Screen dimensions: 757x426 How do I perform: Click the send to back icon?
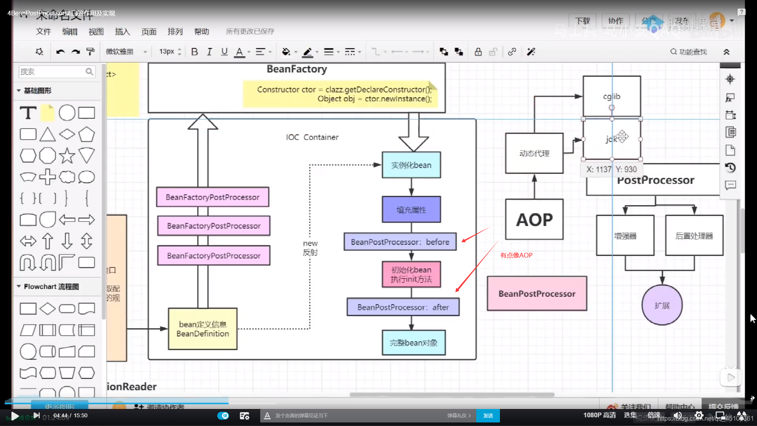[459, 52]
